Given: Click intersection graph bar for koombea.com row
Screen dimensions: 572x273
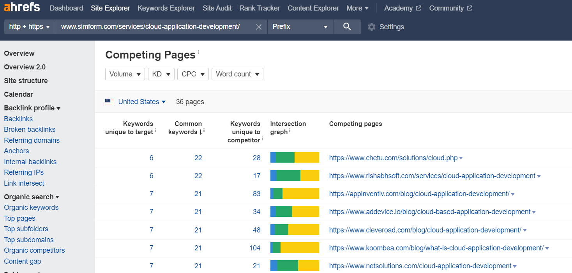Looking at the screenshot, I should point(295,248).
